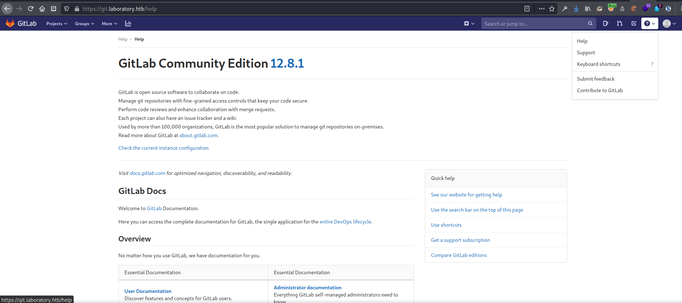Click the purple extension icon with badge 11
The height and width of the screenshot is (303, 682).
646,8
